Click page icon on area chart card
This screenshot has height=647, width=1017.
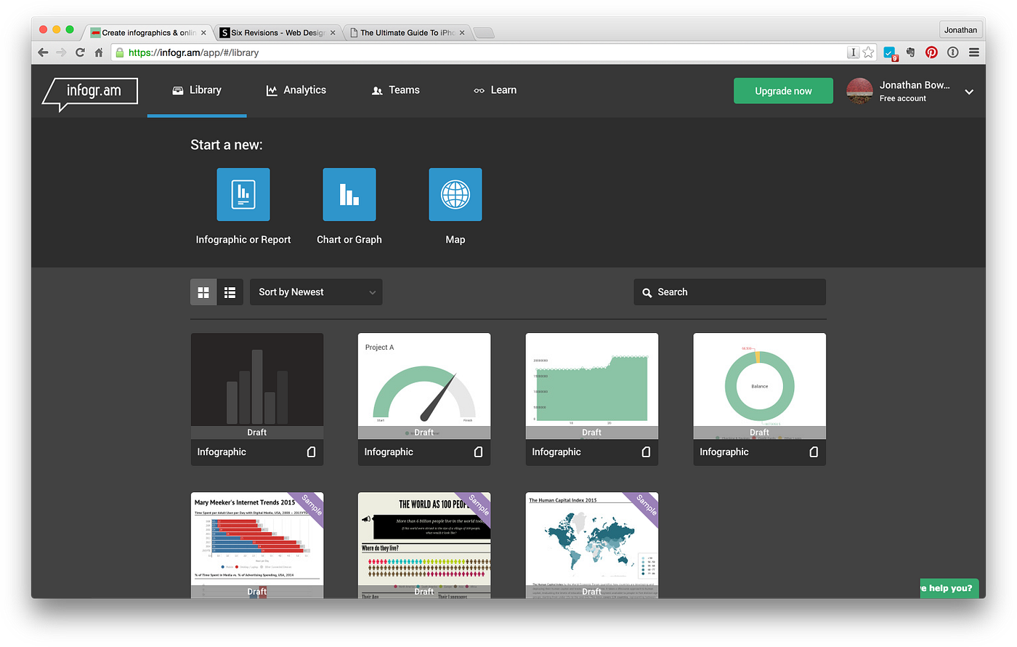coord(646,452)
